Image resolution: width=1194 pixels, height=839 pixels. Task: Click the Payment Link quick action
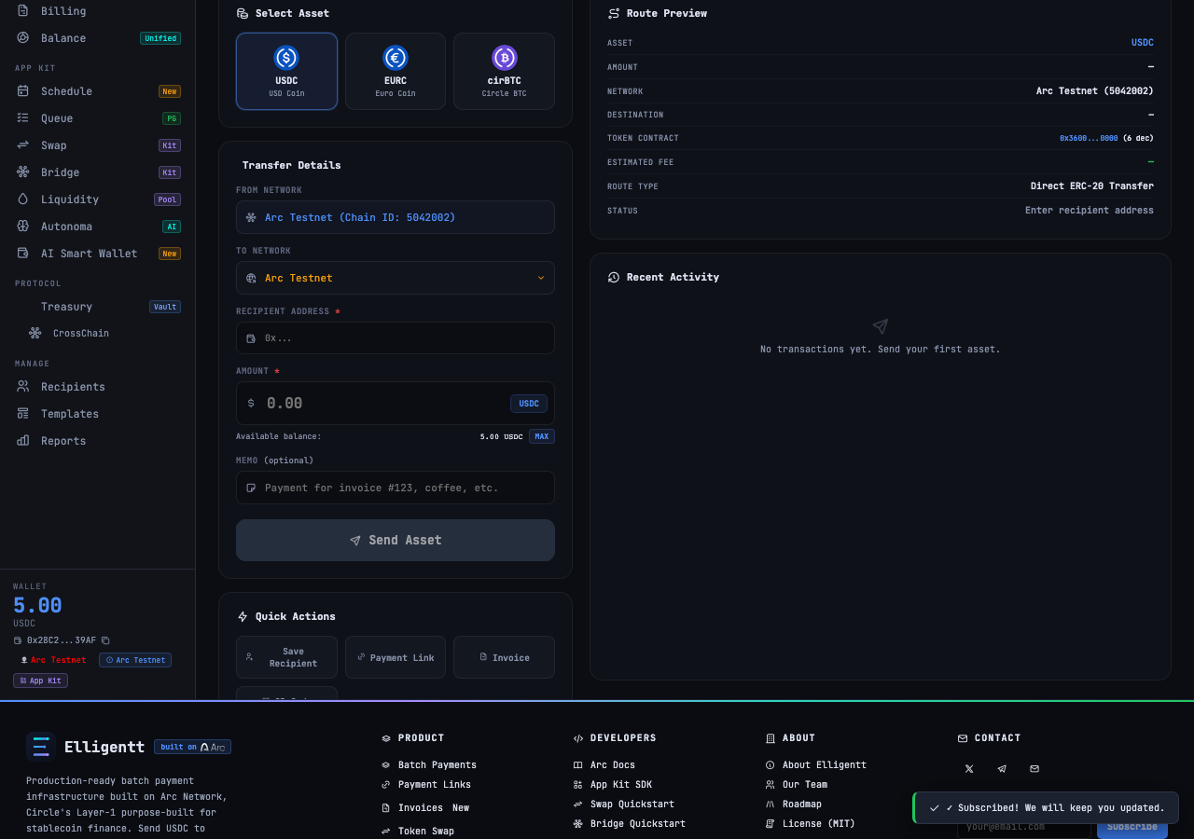[x=396, y=657]
